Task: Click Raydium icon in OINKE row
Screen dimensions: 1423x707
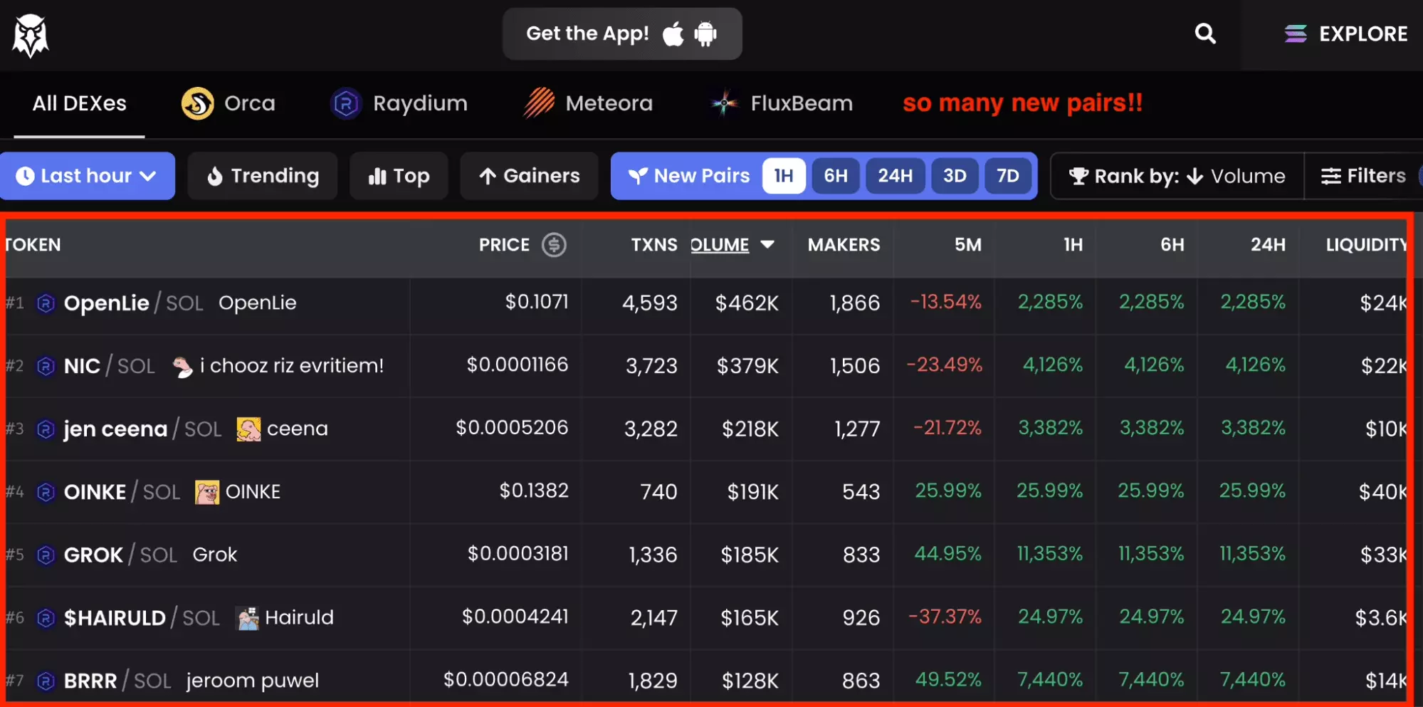Action: click(46, 492)
